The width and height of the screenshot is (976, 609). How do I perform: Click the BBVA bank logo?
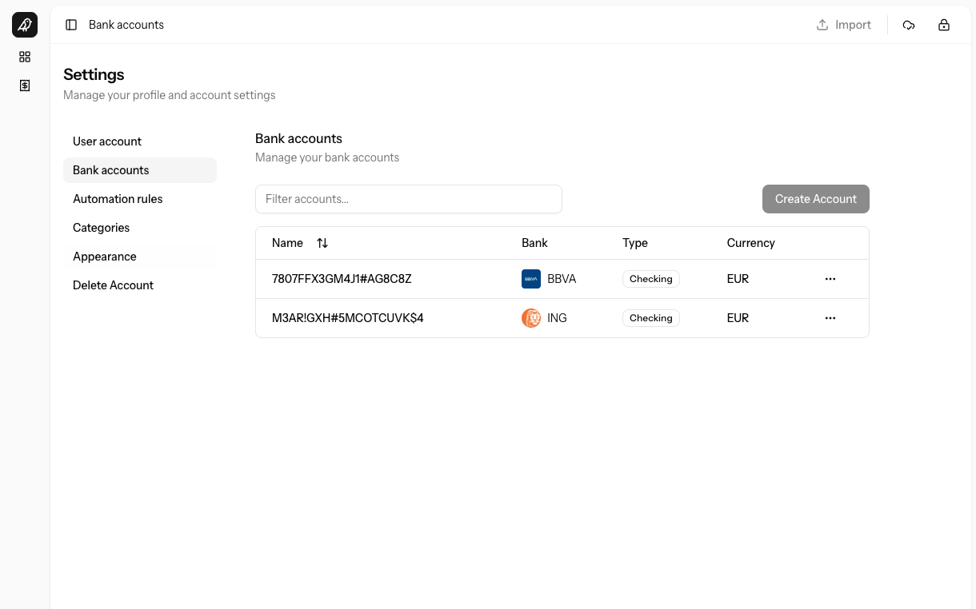(x=531, y=279)
